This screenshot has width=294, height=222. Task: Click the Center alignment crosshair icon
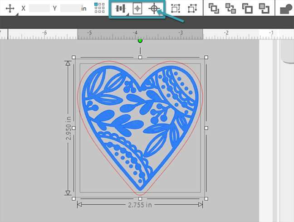[x=154, y=9]
